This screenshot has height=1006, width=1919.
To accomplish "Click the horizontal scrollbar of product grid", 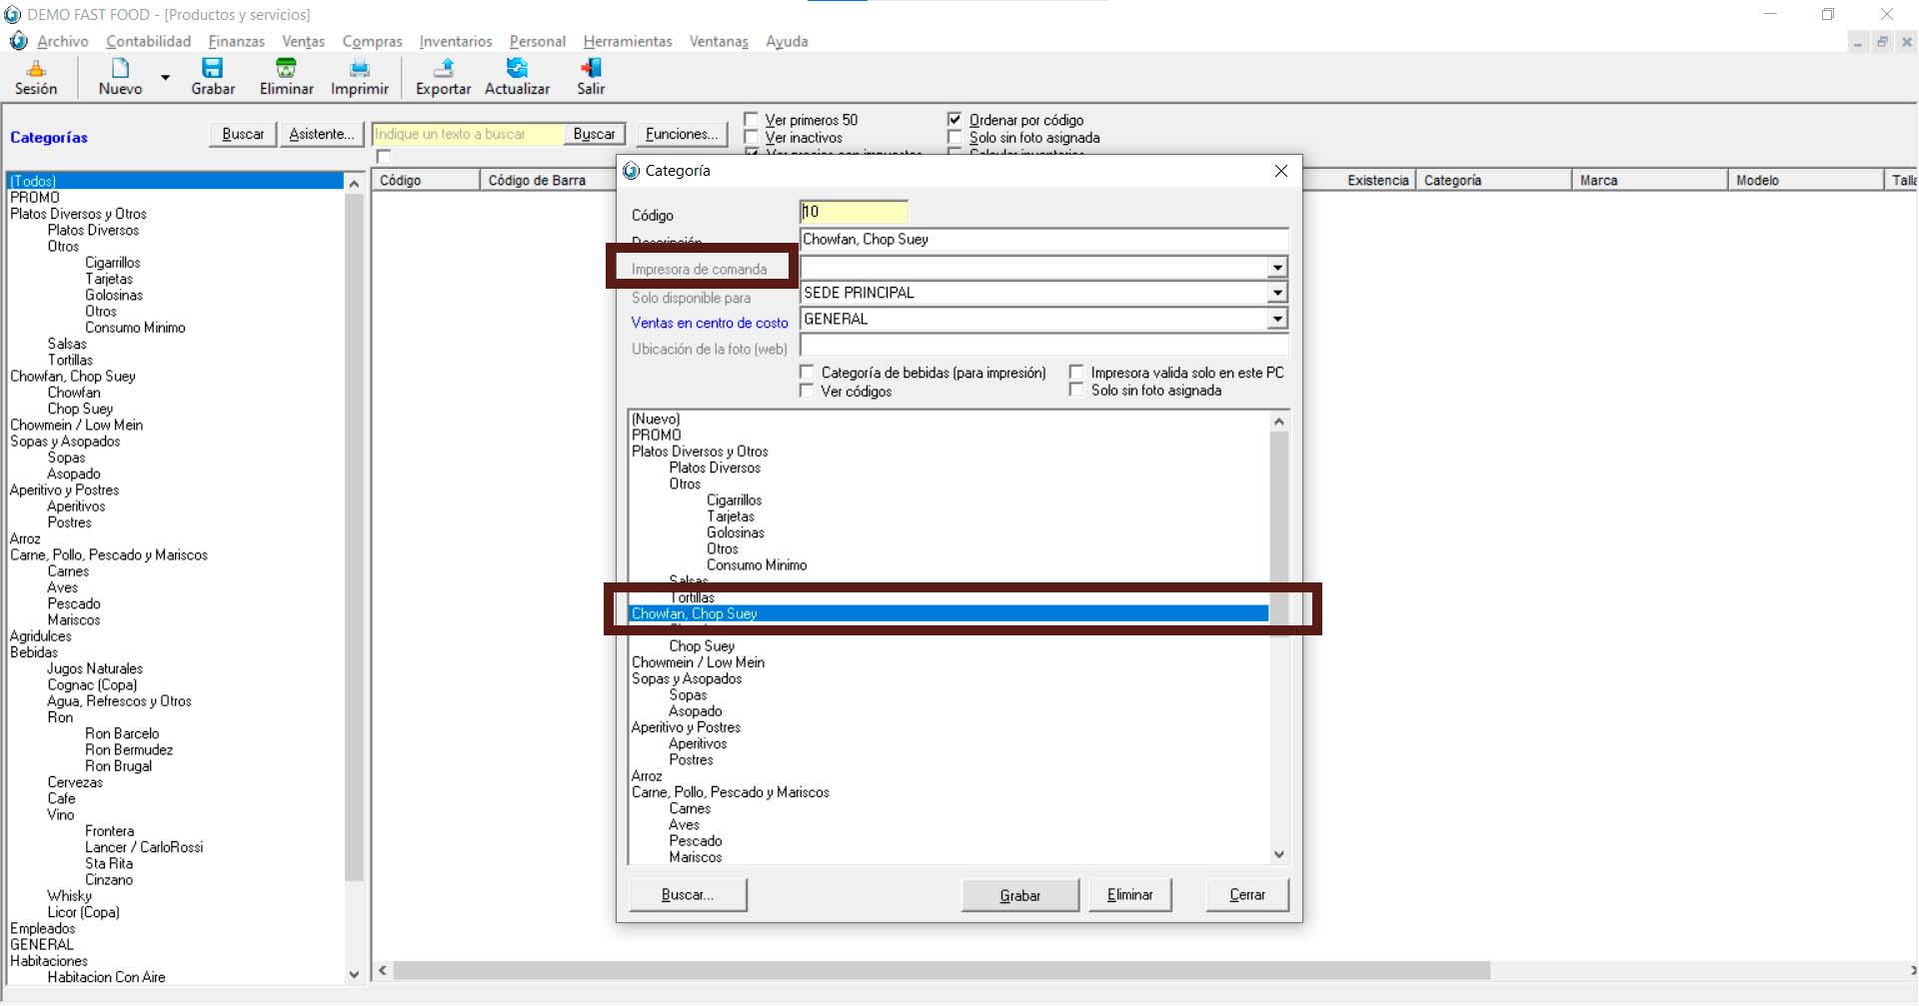I will (940, 971).
